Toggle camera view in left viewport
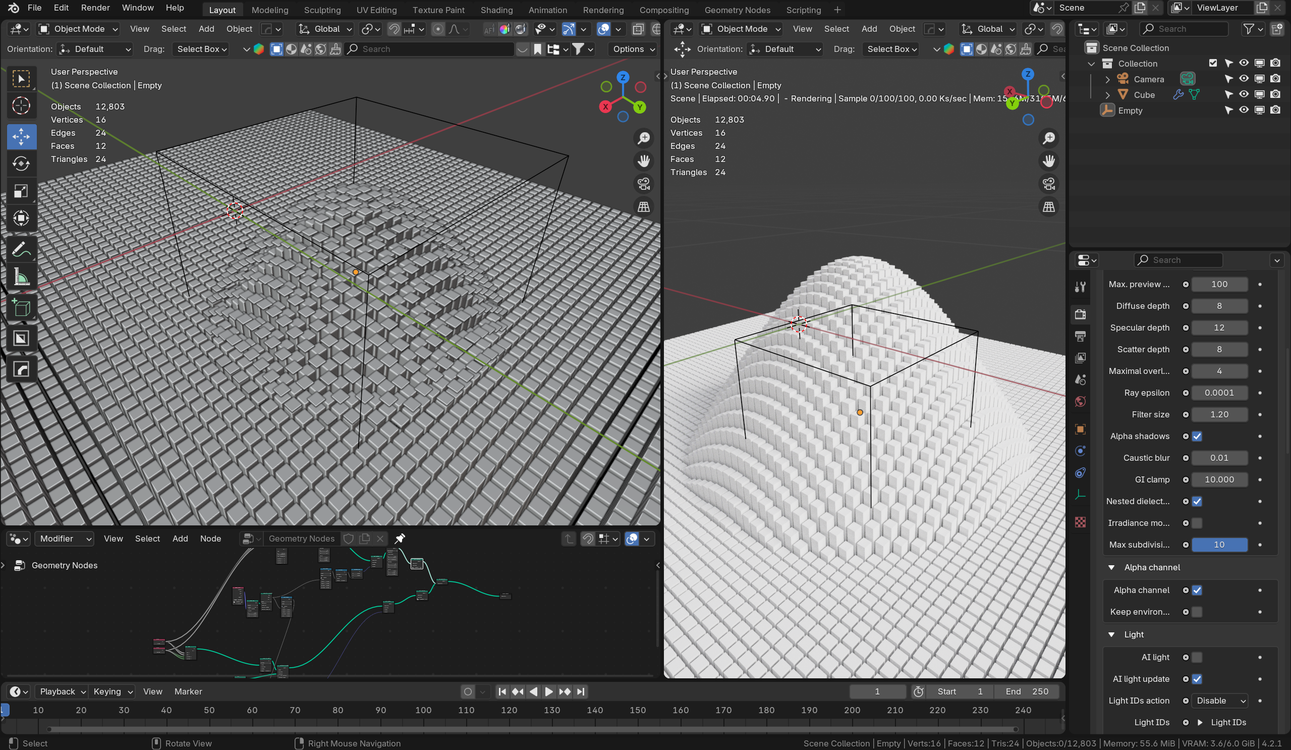The image size is (1291, 750). pyautogui.click(x=643, y=184)
